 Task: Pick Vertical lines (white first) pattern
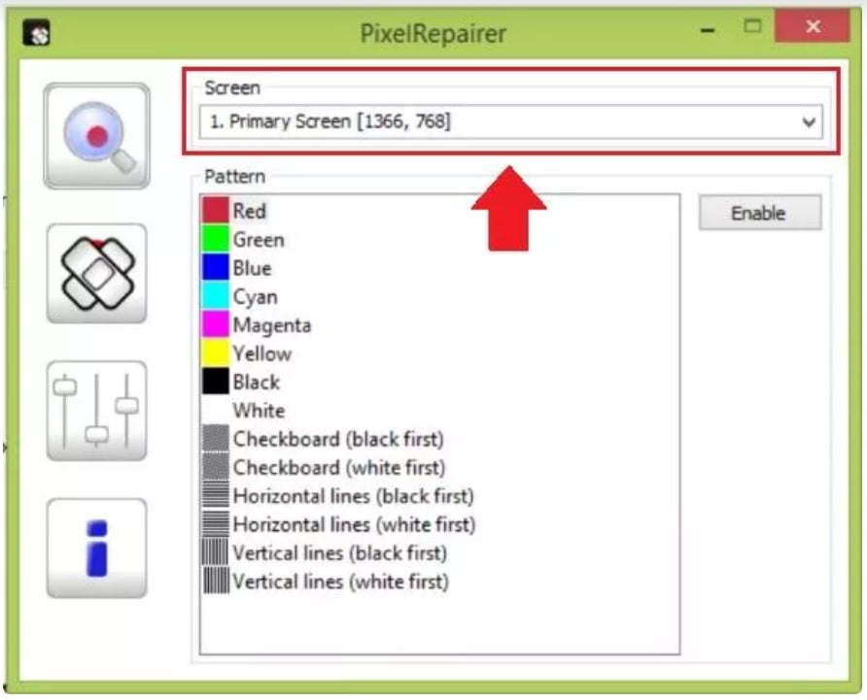coord(340,582)
